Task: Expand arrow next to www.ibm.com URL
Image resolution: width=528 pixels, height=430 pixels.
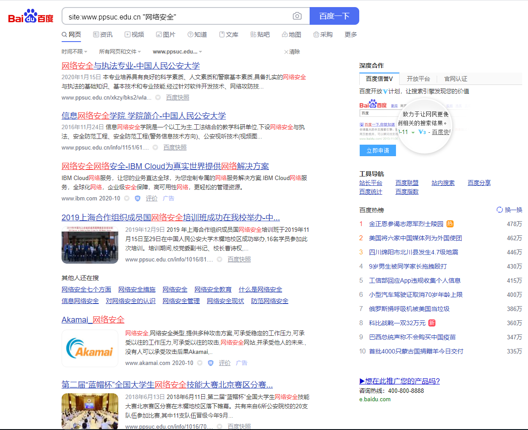Action: pyautogui.click(x=127, y=199)
